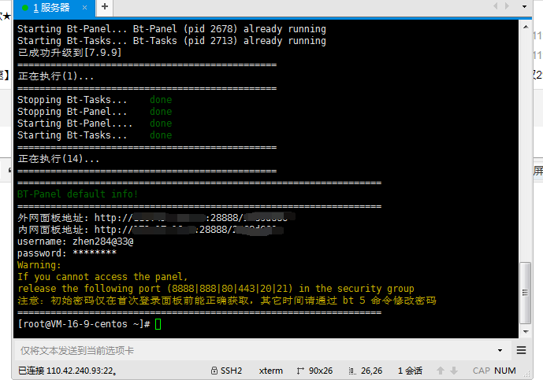Go to the previous tab using left arrow
This screenshot has height=380, width=543.
pyautogui.click(x=496, y=6)
